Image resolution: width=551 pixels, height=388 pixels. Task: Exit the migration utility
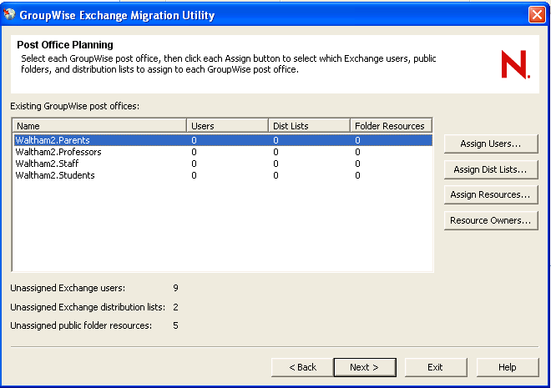[435, 367]
